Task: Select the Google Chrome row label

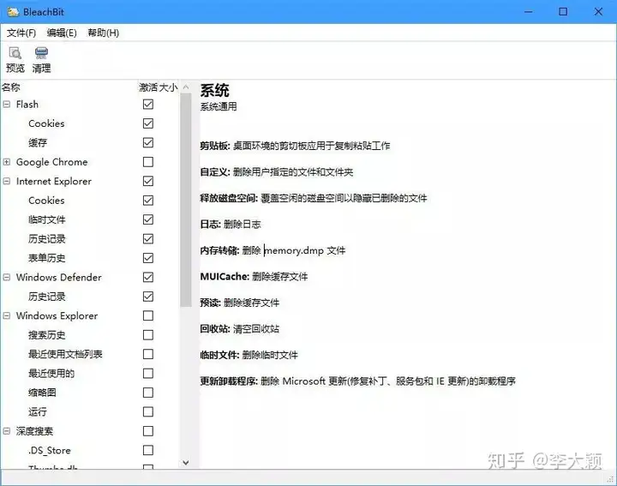Action: coord(52,162)
